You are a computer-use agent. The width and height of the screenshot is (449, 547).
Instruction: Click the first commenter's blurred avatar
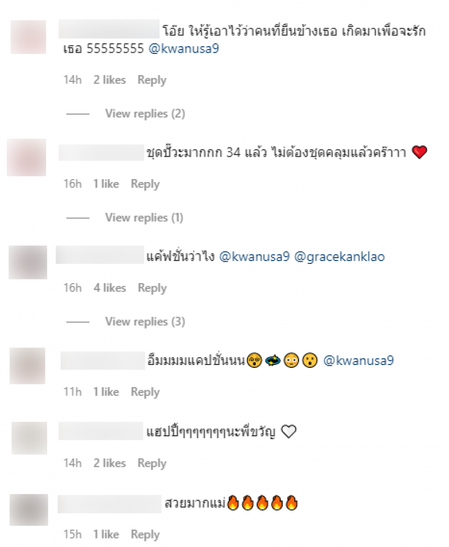point(28,37)
